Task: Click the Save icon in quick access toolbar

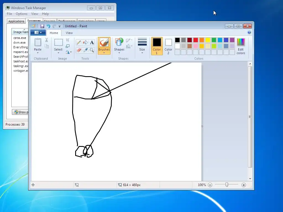Action: 42,26
